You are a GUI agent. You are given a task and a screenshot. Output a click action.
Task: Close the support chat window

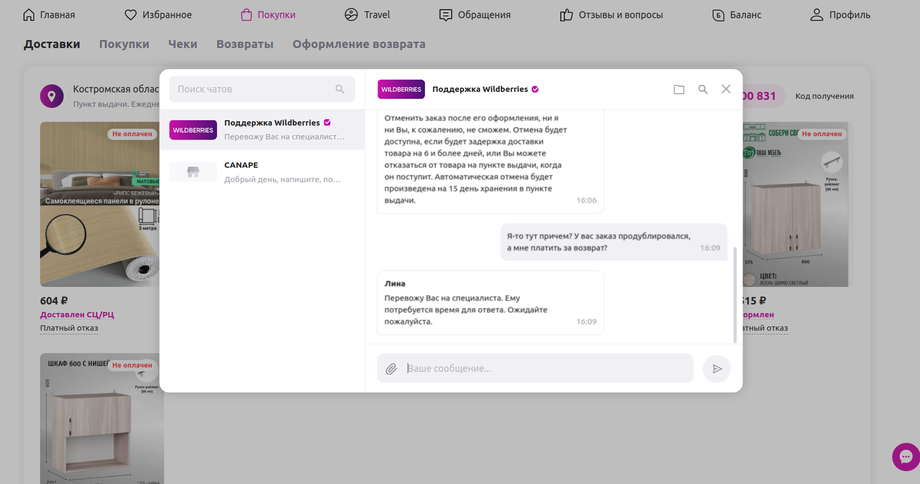tap(726, 89)
